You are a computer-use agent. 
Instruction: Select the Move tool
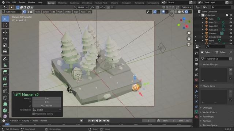pos(5,32)
